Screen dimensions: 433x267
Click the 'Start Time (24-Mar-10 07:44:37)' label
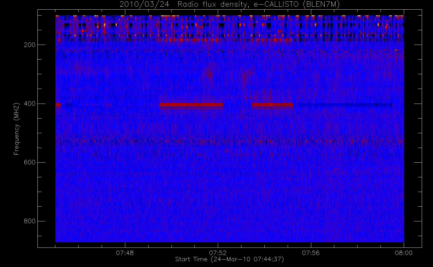pos(229,259)
